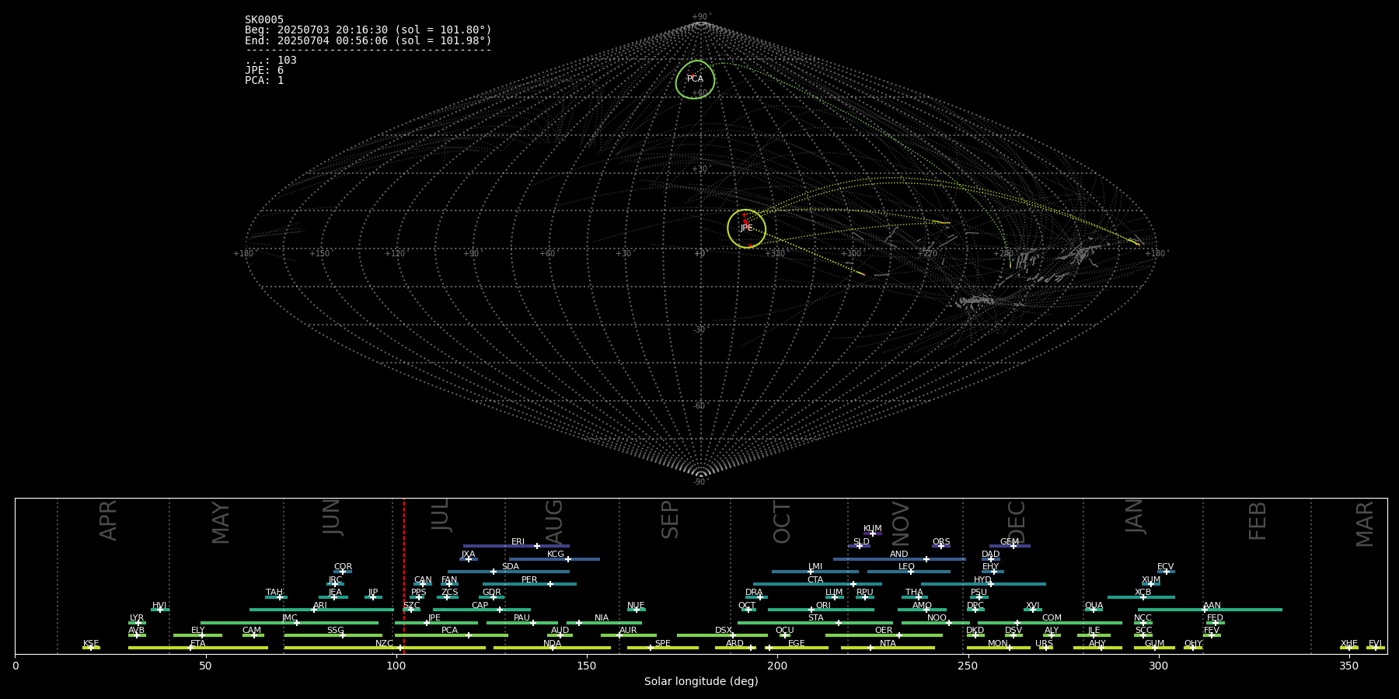Viewport: 1399px width, 699px height.
Task: Click the ECV shower label
Action: click(1165, 567)
